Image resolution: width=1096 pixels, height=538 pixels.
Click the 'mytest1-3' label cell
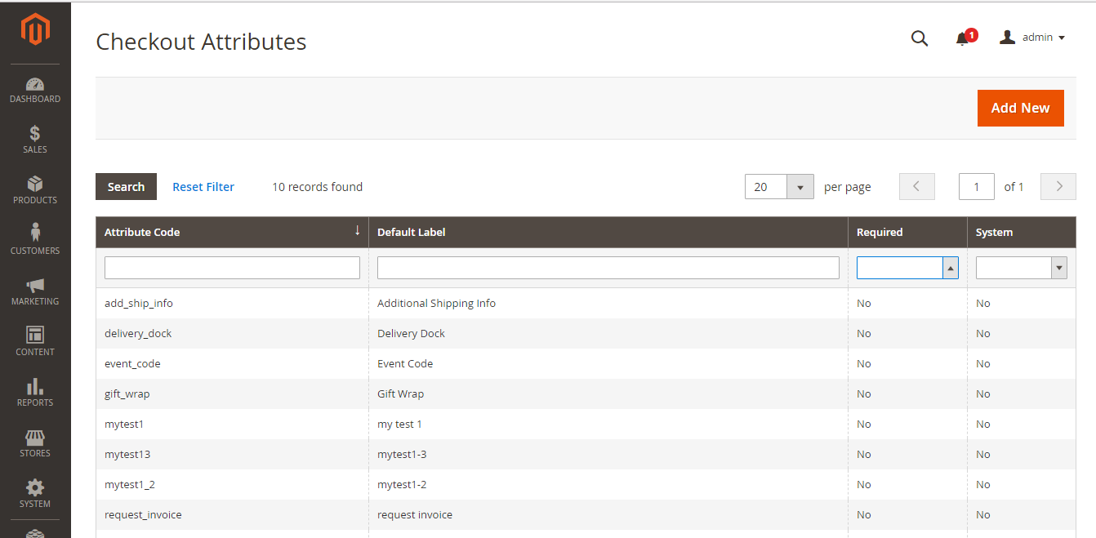(608, 454)
